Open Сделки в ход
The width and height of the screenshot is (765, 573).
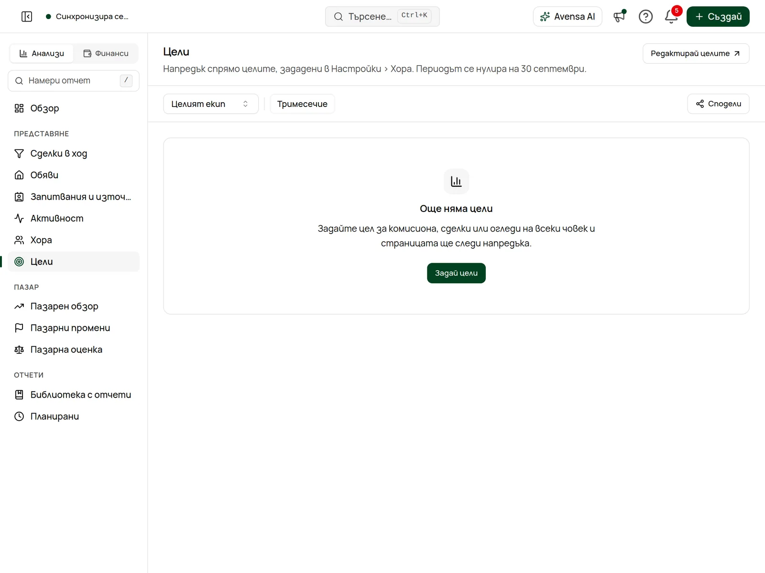tap(74, 153)
